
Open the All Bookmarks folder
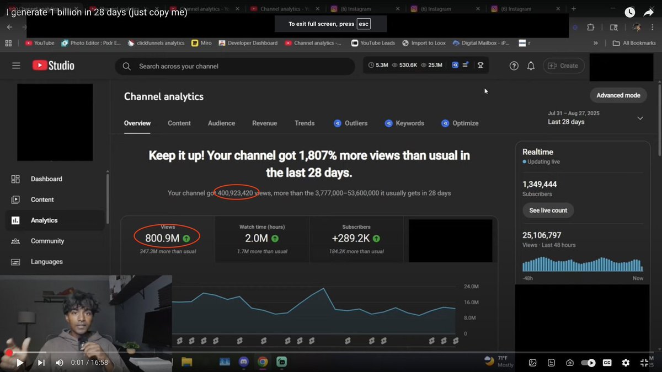(x=634, y=43)
